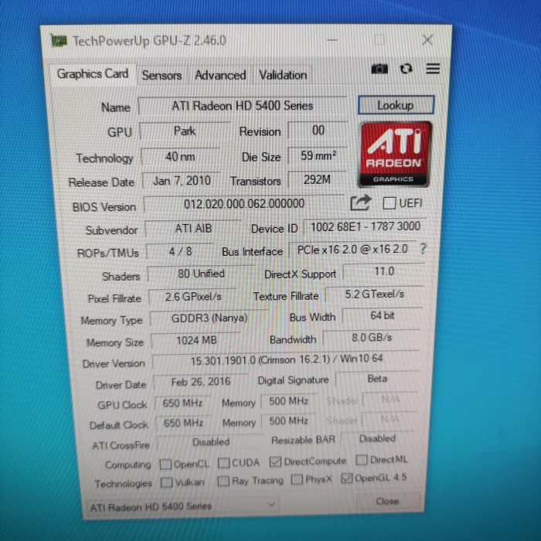Click the Transistors field 292M
Image resolution: width=541 pixels, height=541 pixels.
318,180
